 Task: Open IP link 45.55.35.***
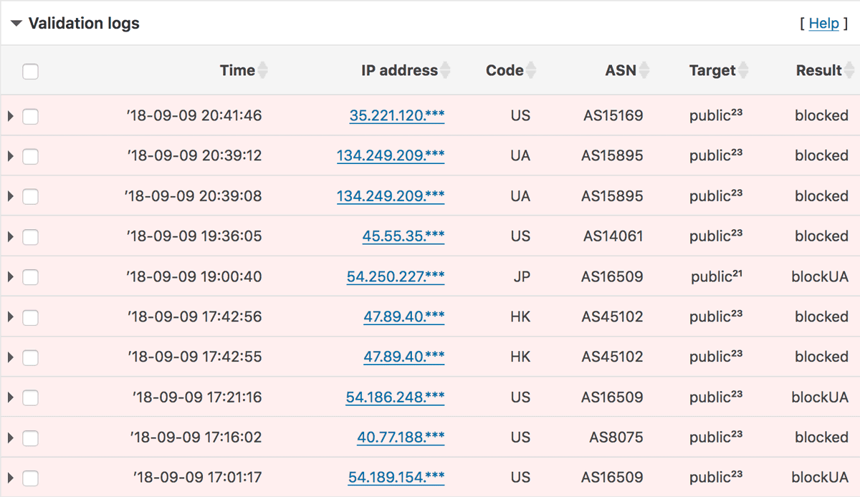[x=403, y=236]
